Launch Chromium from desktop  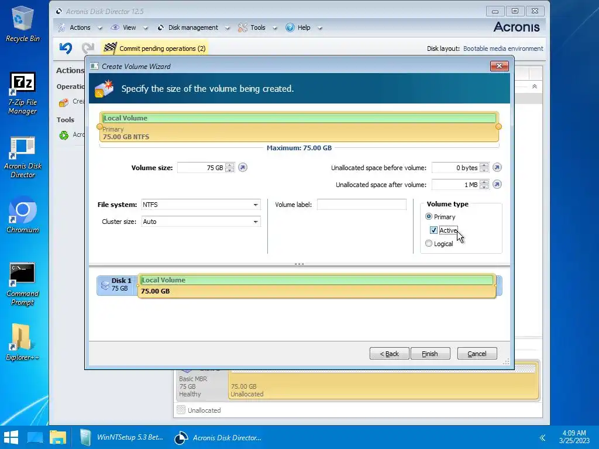[x=23, y=215]
